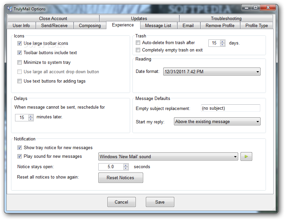
Task: Open the Troubleshooting tab
Action: (226, 18)
